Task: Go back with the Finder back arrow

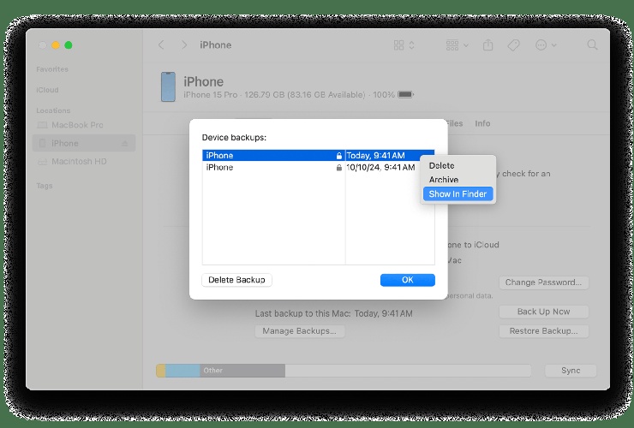Action: point(161,45)
